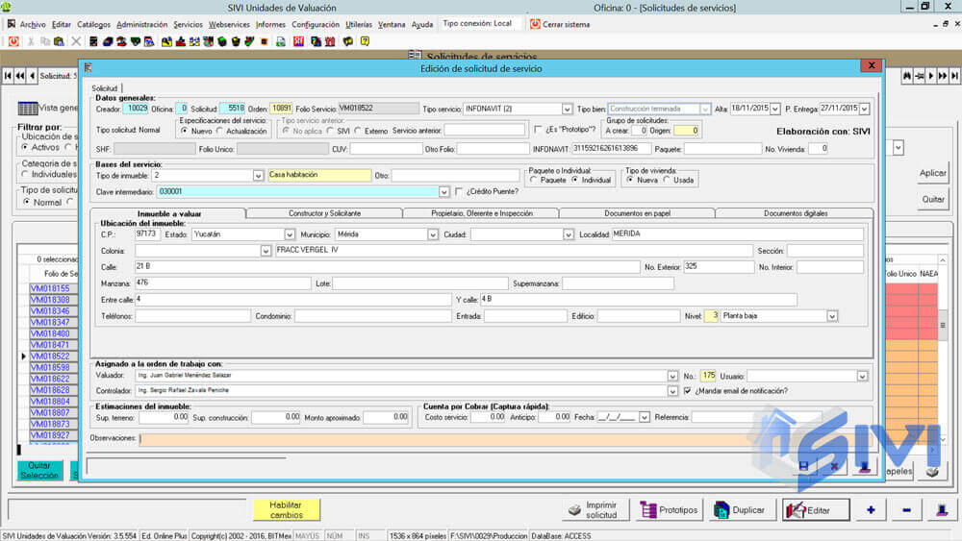Select the Nueva housing type radio button
This screenshot has width=962, height=541.
630,180
